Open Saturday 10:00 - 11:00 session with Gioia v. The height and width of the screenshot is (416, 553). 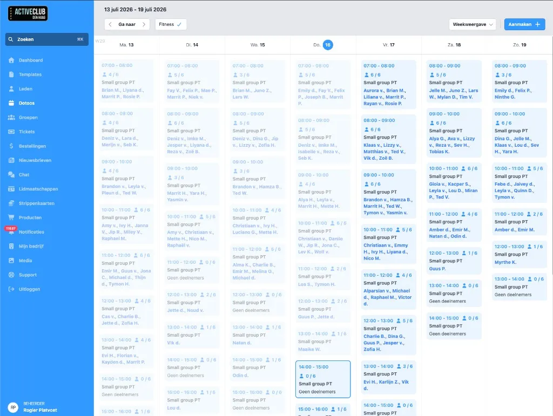tap(454, 183)
